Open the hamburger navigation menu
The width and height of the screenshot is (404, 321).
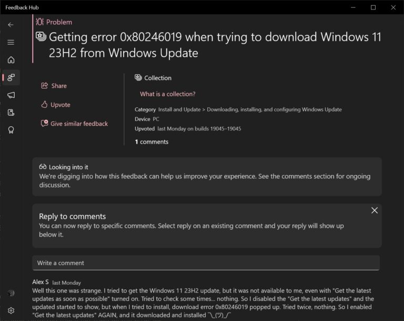coord(11,42)
